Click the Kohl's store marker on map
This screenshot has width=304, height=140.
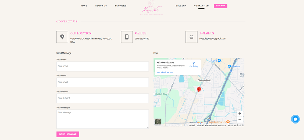click(219, 60)
